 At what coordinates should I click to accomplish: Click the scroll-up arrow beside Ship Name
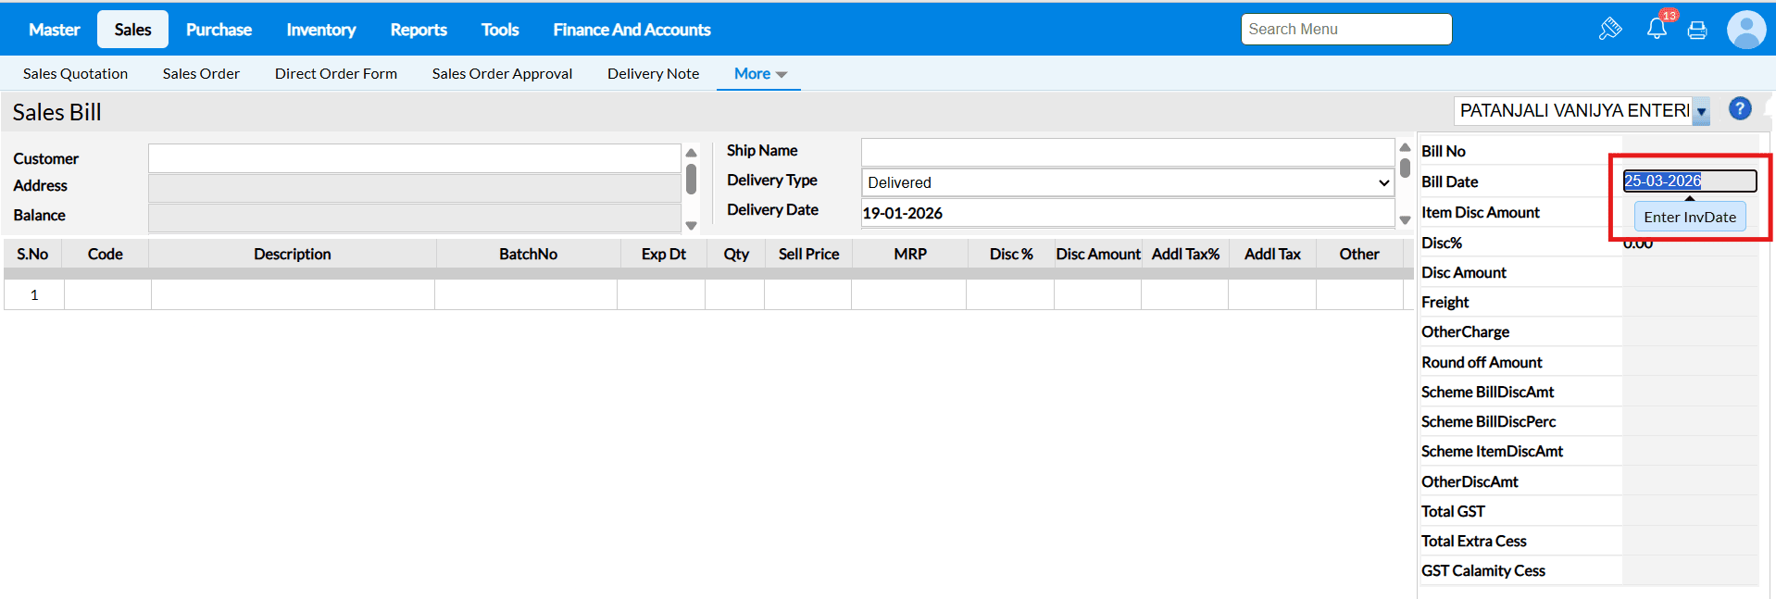click(1405, 147)
